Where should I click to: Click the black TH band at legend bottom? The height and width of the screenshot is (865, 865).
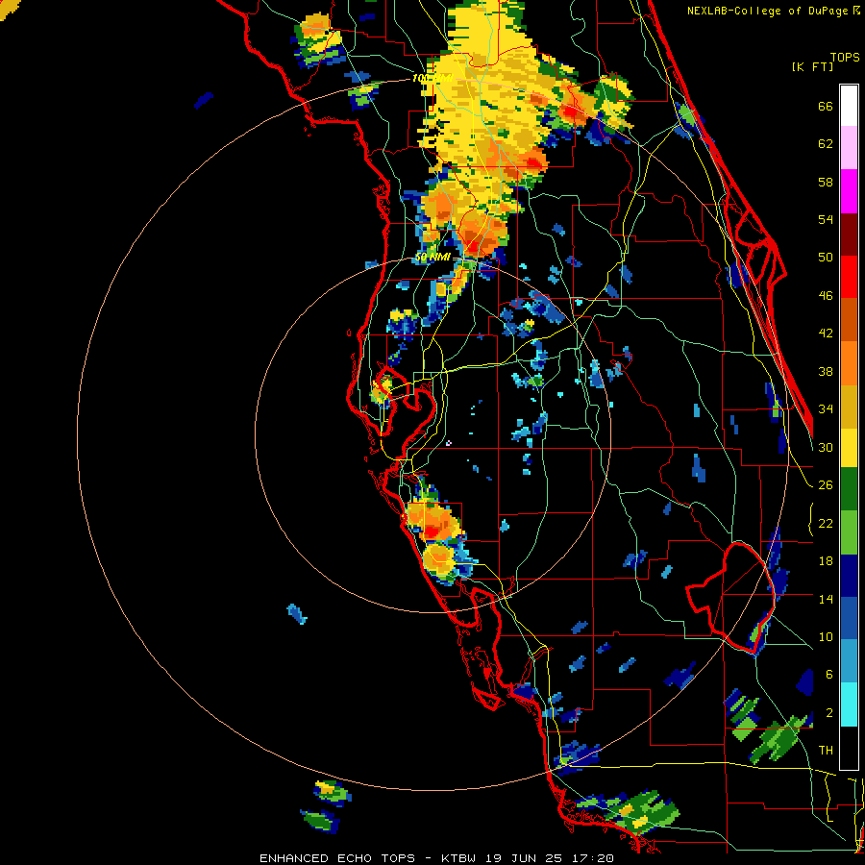pos(849,747)
